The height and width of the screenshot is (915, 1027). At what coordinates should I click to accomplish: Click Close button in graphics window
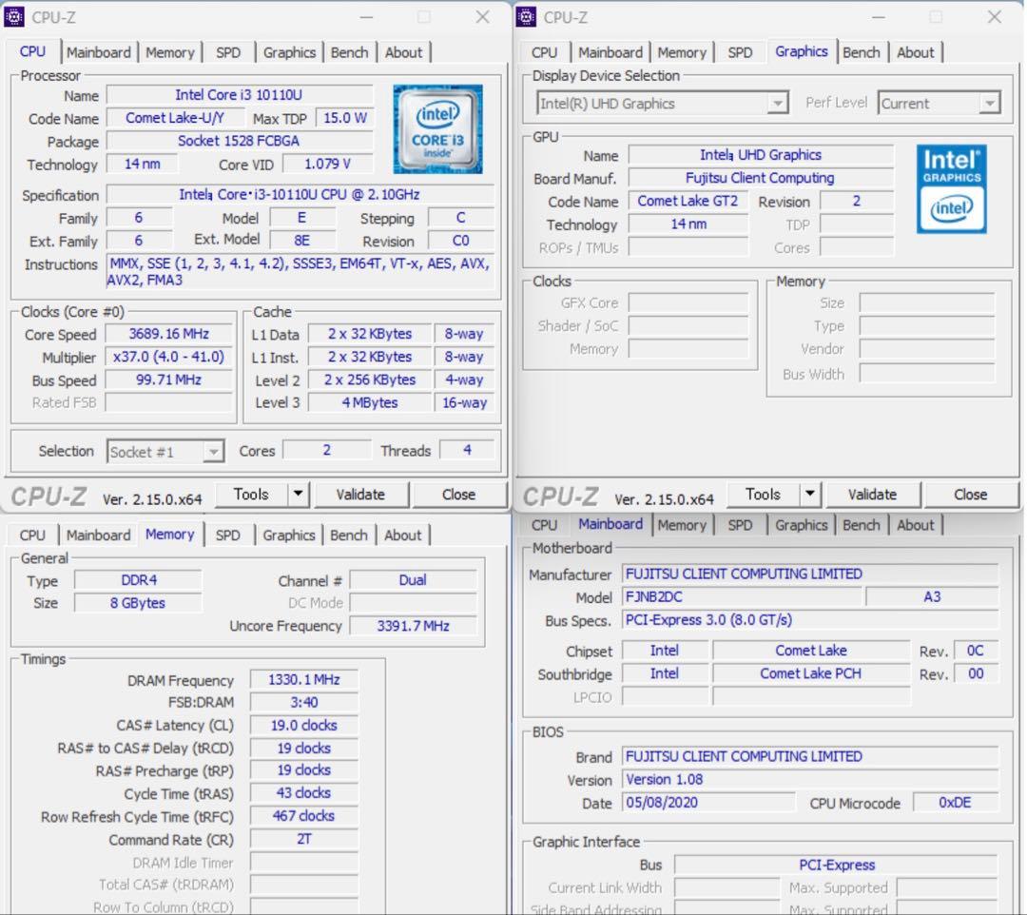click(x=971, y=494)
